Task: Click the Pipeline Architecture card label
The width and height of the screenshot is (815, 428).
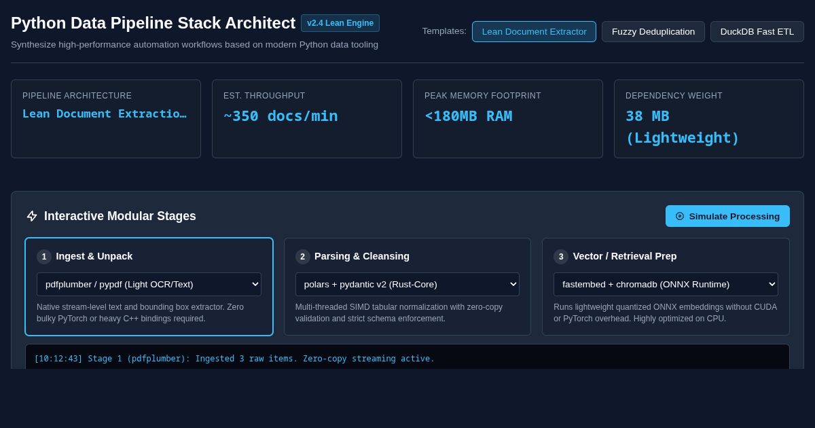Action: click(77, 96)
